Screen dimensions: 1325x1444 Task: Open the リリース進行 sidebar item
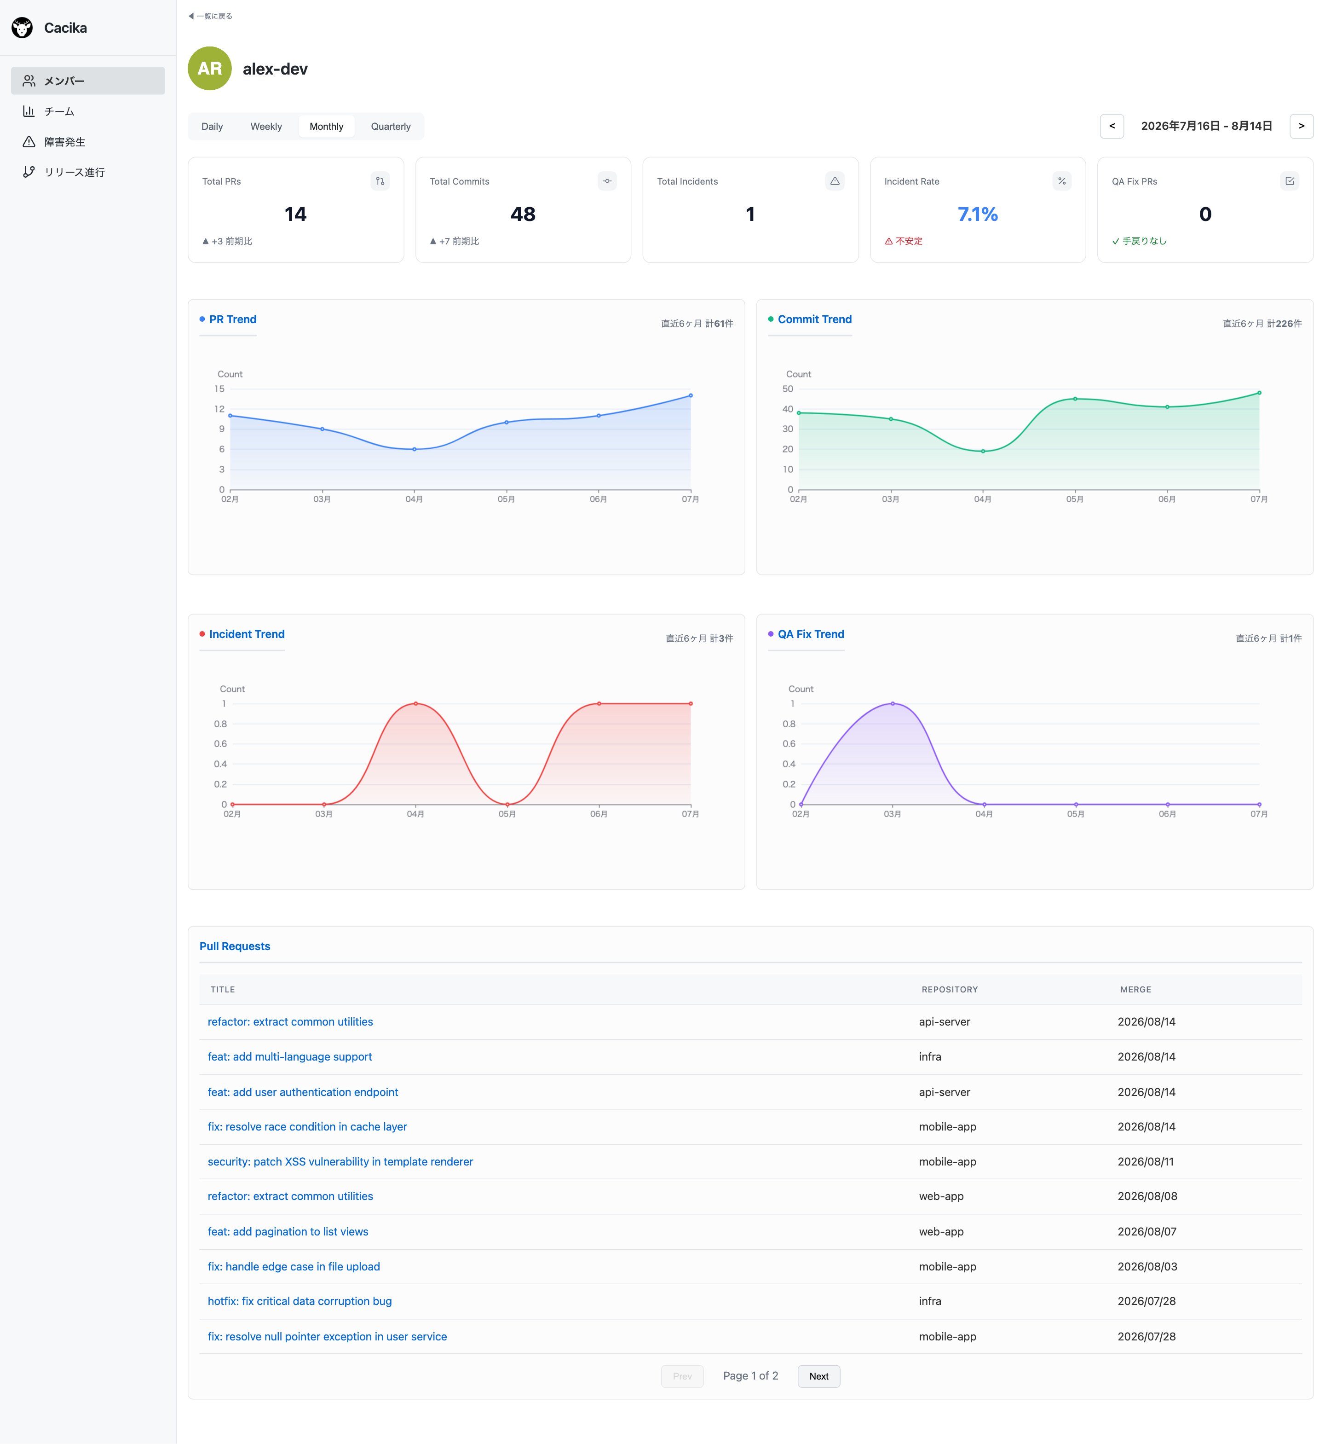click(x=87, y=172)
